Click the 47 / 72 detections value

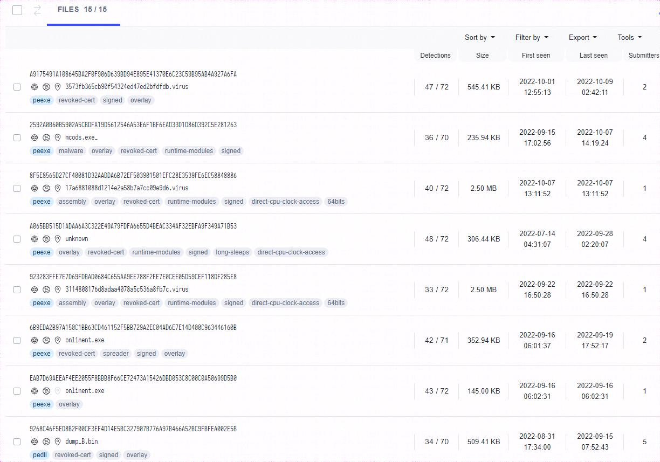pyautogui.click(x=437, y=87)
